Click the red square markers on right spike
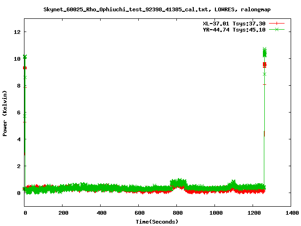 264,65
